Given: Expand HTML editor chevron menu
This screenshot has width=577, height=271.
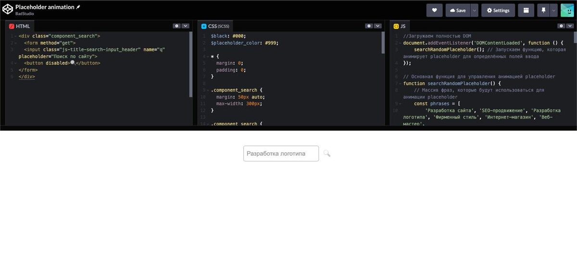Looking at the screenshot, I should coord(185,26).
